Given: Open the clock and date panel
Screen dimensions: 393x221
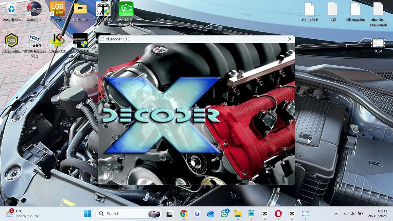Looking at the screenshot, I should point(378,214).
